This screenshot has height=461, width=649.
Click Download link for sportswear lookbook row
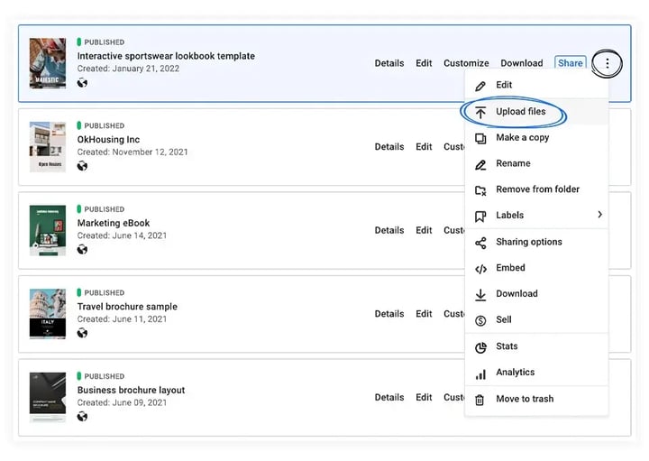(x=522, y=63)
